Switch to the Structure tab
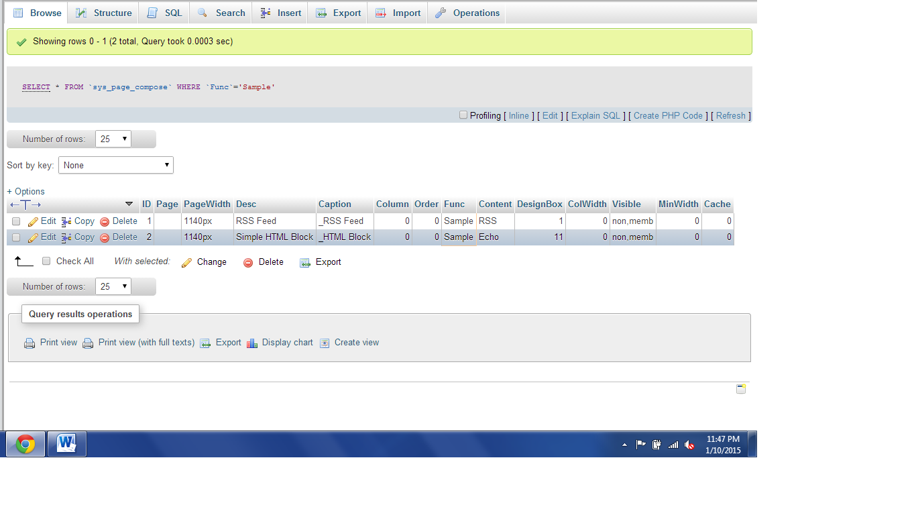916x515 pixels. pyautogui.click(x=104, y=13)
